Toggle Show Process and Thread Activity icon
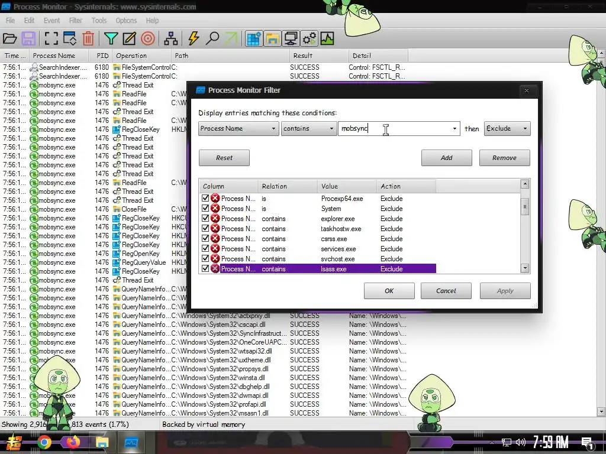This screenshot has width=606, height=454. pyautogui.click(x=309, y=38)
